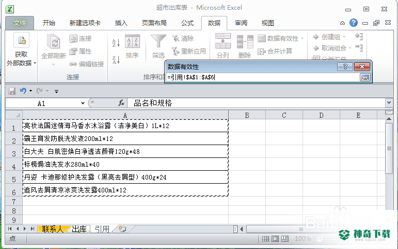This screenshot has height=249, width=398.
Task: Click the redo arrow icon
Action: (39, 91)
